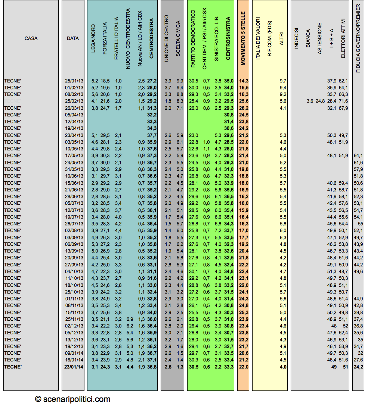The height and width of the screenshot is (408, 368).
Task: Select the PARTITO DEMOCRATICO header
Action: (193, 38)
